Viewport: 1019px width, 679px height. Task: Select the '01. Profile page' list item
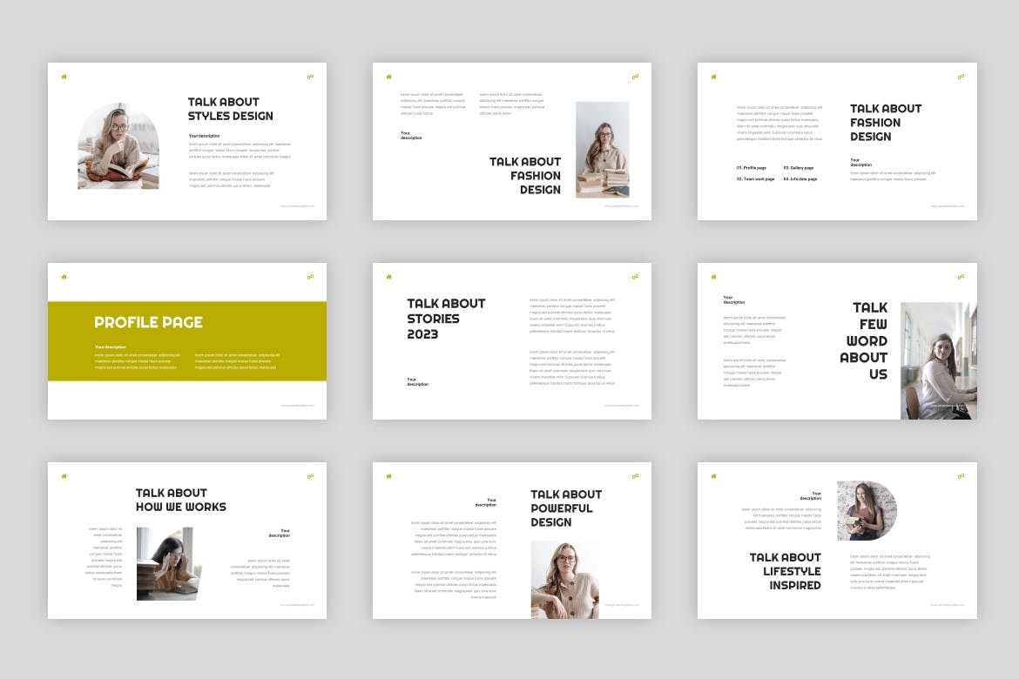pos(752,167)
